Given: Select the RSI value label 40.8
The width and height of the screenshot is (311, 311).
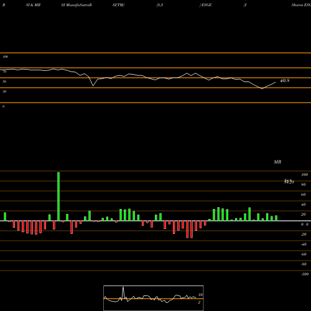Looking at the screenshot, I should [x=284, y=81].
